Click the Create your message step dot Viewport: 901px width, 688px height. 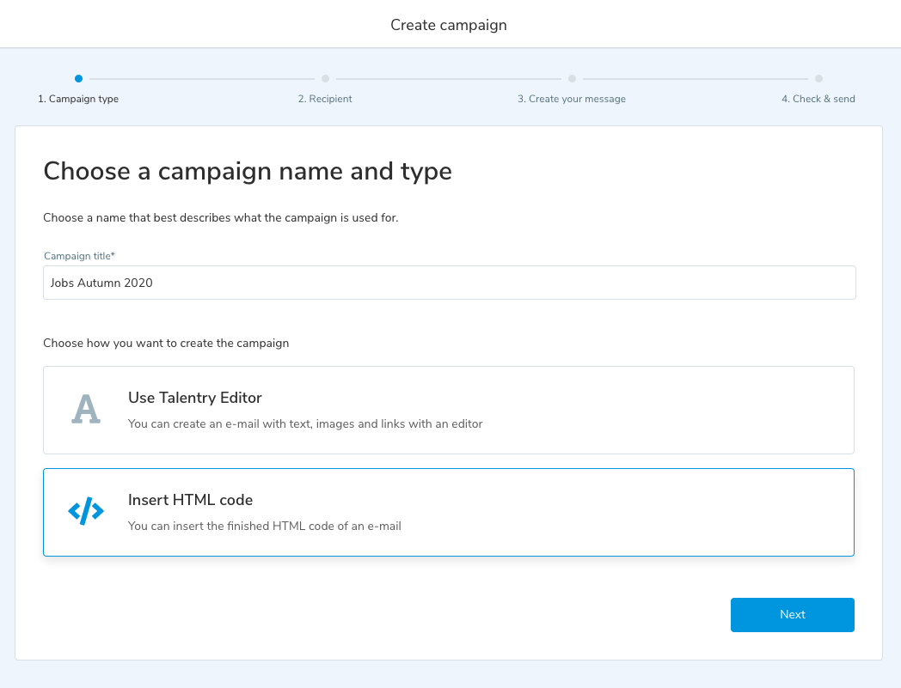[x=572, y=78]
